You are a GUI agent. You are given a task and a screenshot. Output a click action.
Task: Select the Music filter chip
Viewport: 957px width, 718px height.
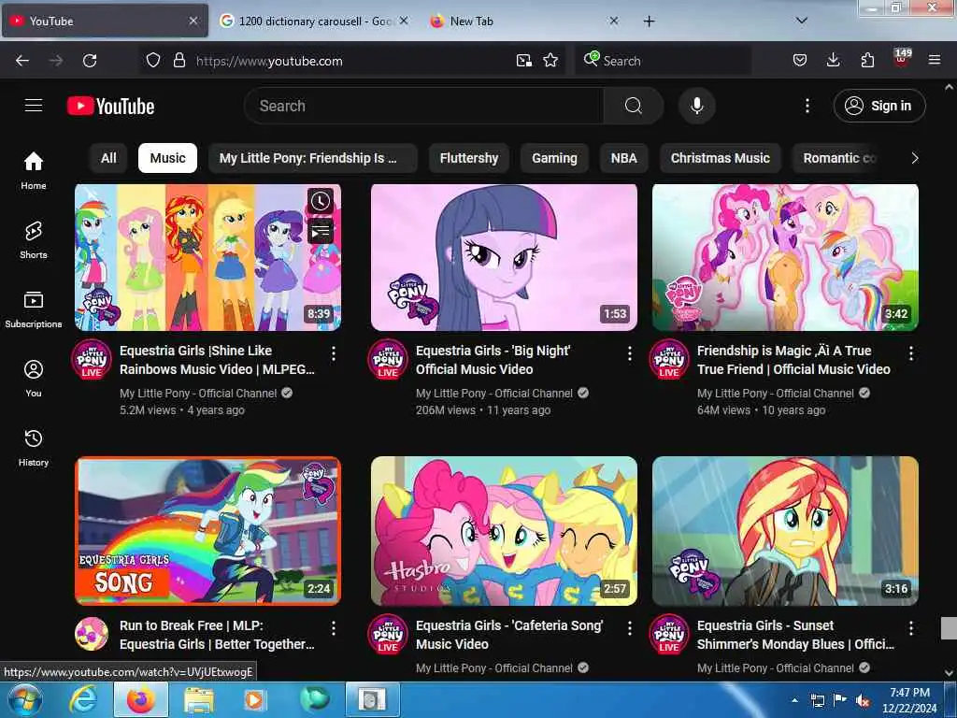point(167,158)
